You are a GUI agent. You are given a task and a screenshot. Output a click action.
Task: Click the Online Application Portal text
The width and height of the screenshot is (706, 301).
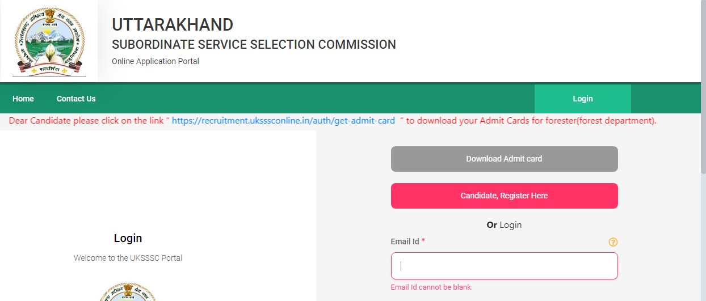pos(156,61)
